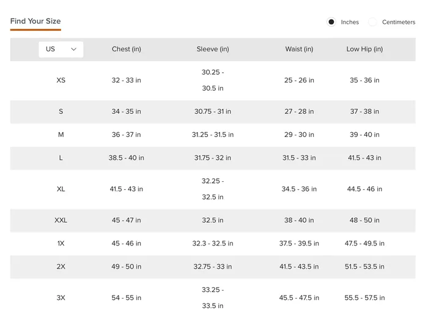Screen dimensions: 428x325
Task: Expand the chevron arrow beside US
Action: coord(74,49)
